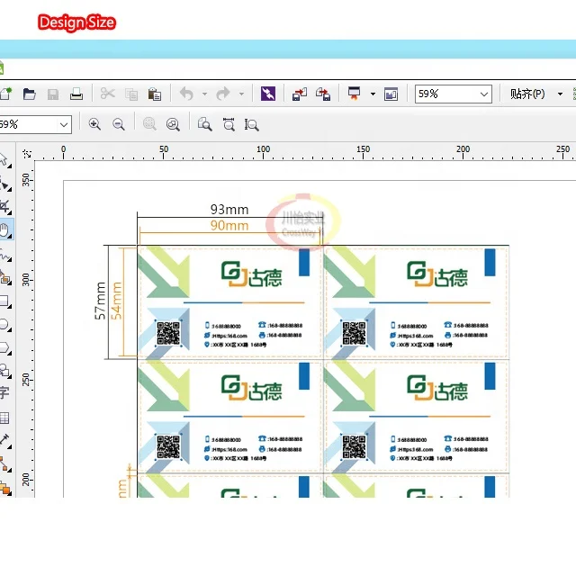Select the Pan hand tool
Image resolution: width=576 pixels, height=576 pixels.
pos(5,230)
